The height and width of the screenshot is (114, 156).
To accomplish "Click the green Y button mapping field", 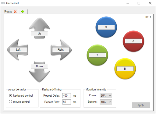I will 97,55.
